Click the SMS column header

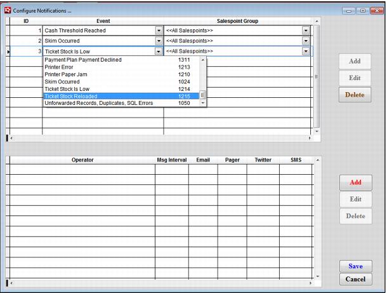tap(296, 160)
